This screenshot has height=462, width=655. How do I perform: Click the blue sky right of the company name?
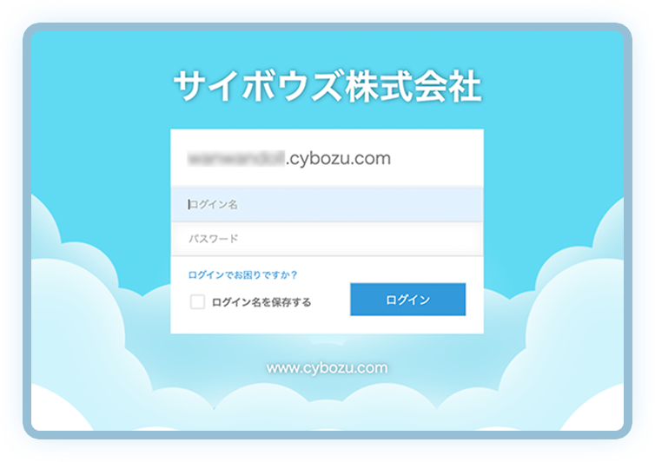pyautogui.click(x=552, y=86)
